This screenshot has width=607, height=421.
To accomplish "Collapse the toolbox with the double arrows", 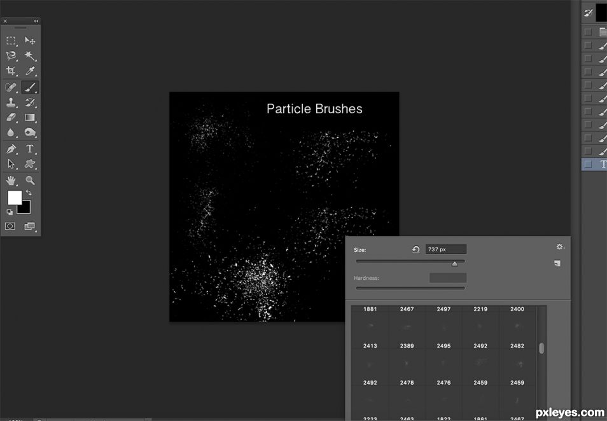I will click(36, 21).
